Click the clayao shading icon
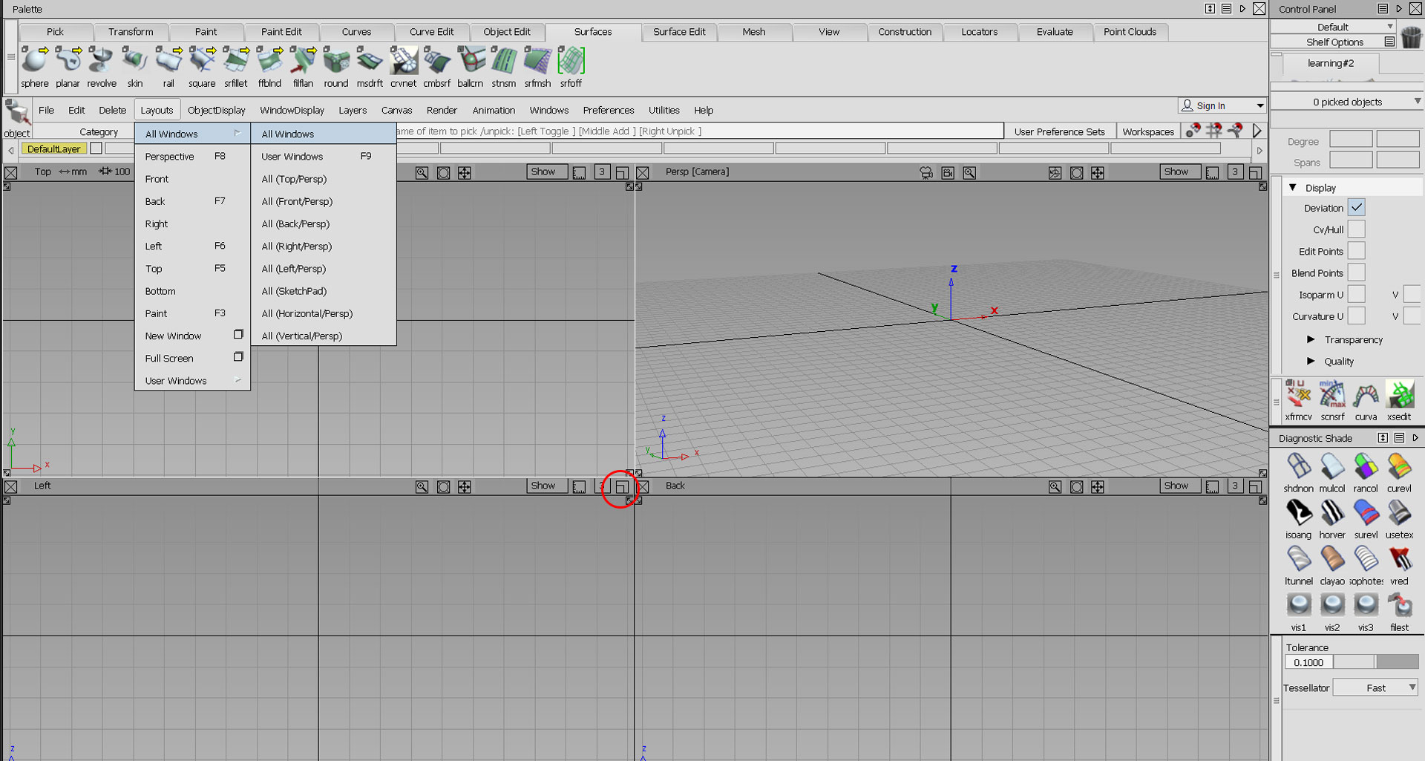The height and width of the screenshot is (761, 1425). (1331, 560)
